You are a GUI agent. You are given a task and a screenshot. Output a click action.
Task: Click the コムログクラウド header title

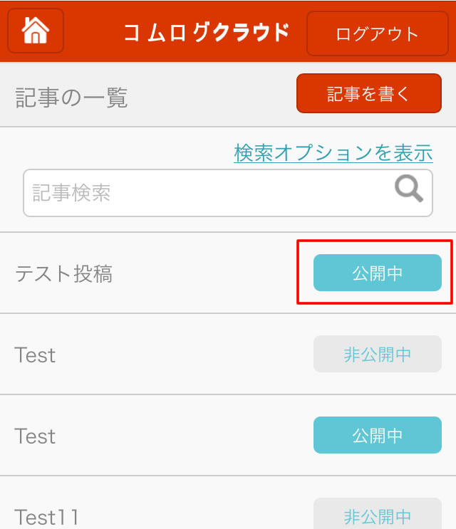tap(207, 33)
